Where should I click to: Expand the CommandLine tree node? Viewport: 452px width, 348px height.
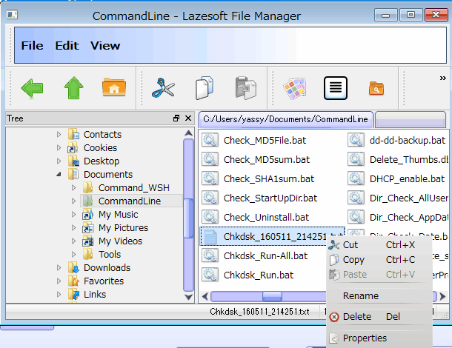pos(73,201)
